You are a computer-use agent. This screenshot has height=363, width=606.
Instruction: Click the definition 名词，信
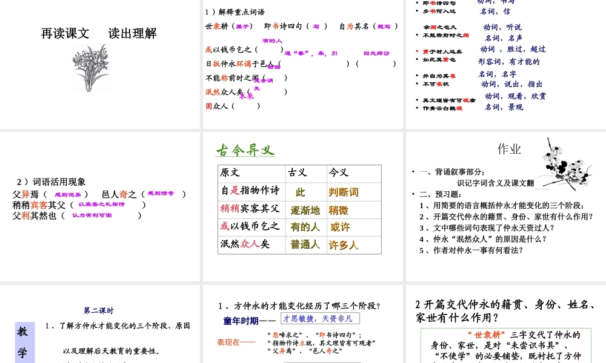pyautogui.click(x=495, y=11)
